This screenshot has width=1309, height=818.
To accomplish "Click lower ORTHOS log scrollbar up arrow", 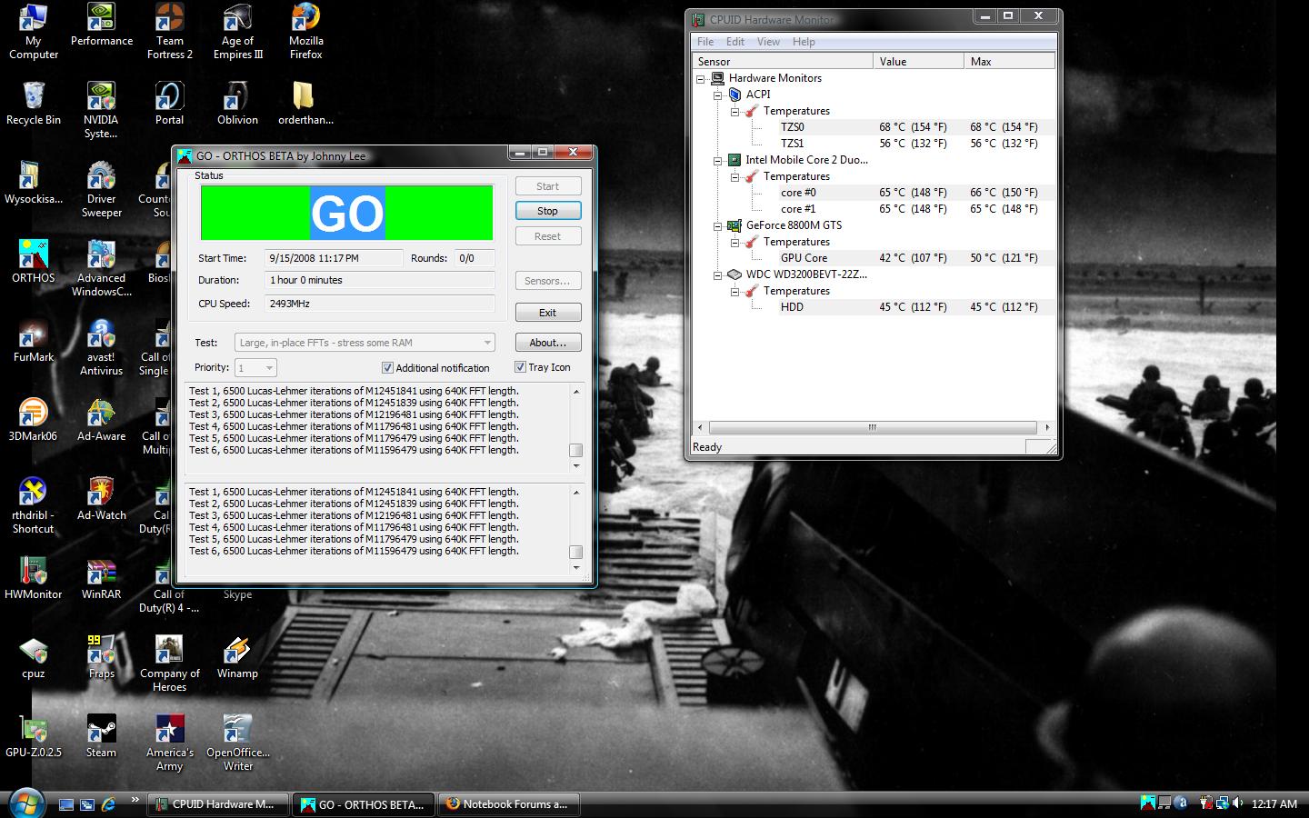I will [575, 492].
